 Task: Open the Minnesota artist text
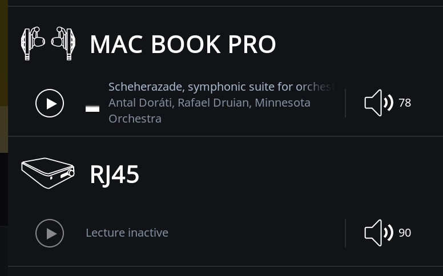283,103
